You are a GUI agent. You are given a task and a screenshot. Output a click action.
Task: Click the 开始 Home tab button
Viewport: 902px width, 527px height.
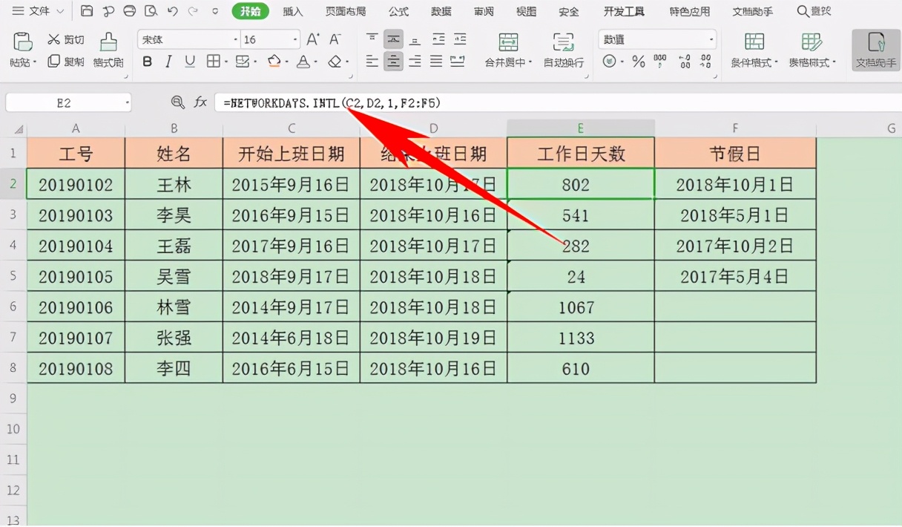(x=250, y=11)
